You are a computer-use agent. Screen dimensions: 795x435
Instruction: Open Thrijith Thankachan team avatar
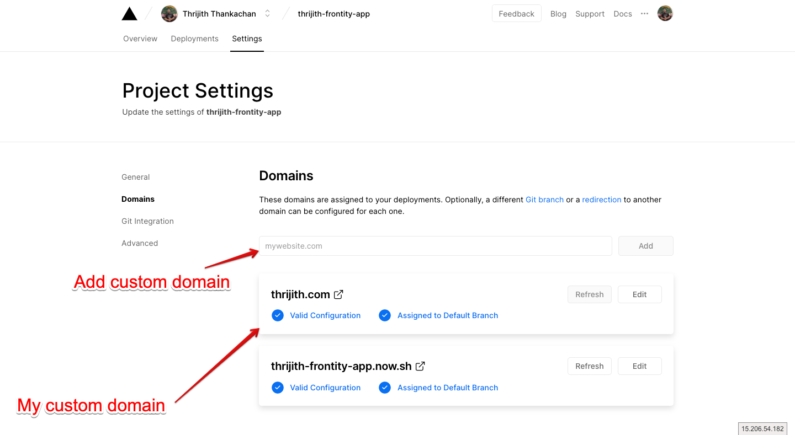pos(169,14)
